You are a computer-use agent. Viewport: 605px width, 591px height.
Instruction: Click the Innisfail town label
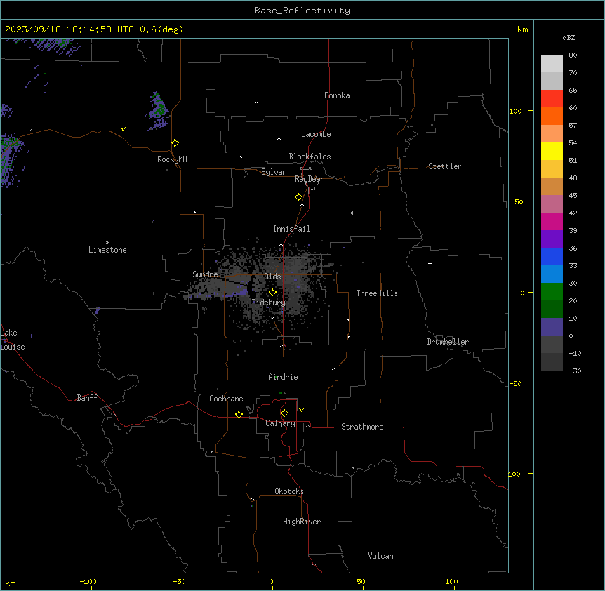click(291, 229)
